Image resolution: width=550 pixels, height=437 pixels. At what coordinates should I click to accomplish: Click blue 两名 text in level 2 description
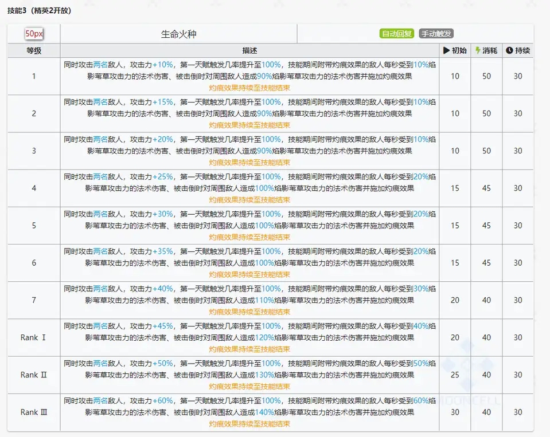pos(100,103)
